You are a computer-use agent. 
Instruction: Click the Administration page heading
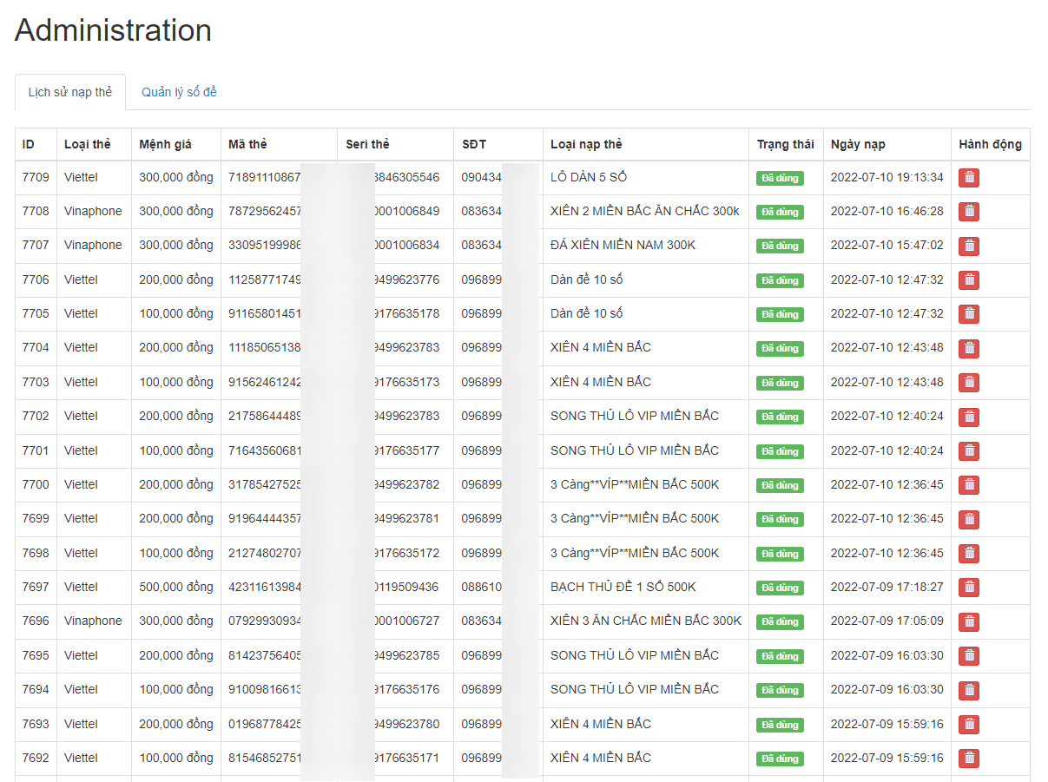(x=113, y=30)
